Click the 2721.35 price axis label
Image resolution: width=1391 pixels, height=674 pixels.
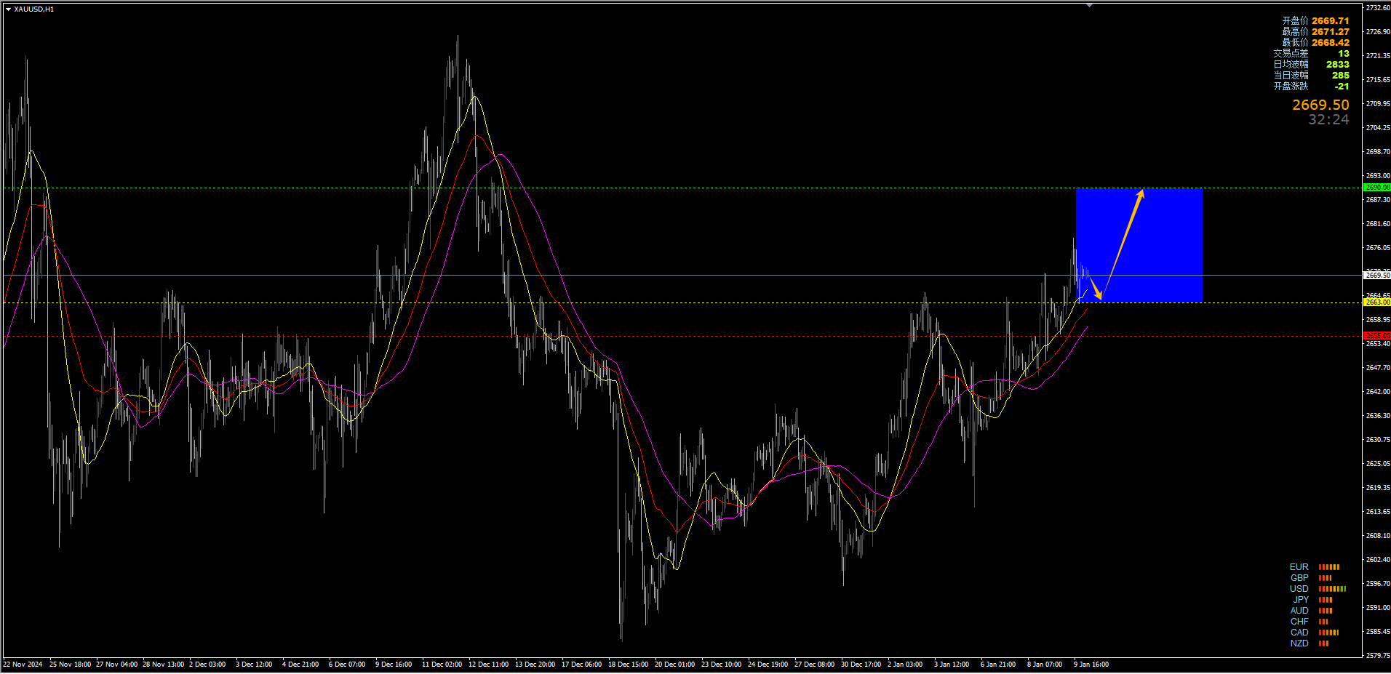pos(1378,56)
